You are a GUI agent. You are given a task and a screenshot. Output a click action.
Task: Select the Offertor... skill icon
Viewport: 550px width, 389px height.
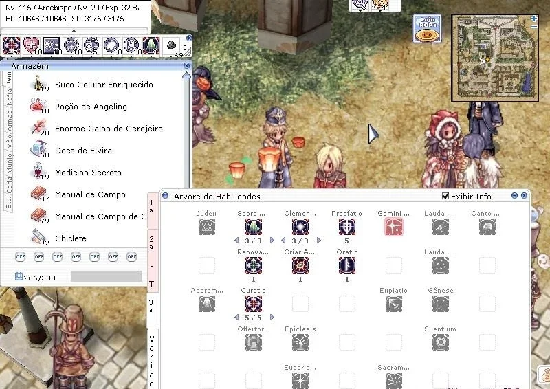pyautogui.click(x=253, y=342)
